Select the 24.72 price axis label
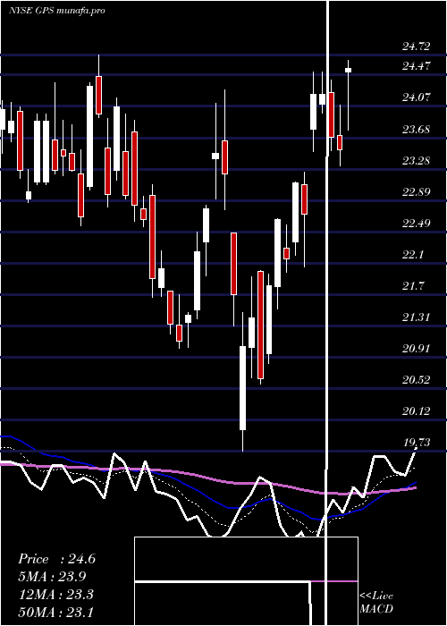 coord(417,47)
